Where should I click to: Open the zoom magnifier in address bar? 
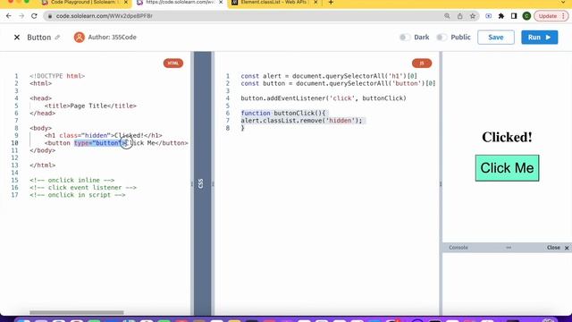point(447,16)
